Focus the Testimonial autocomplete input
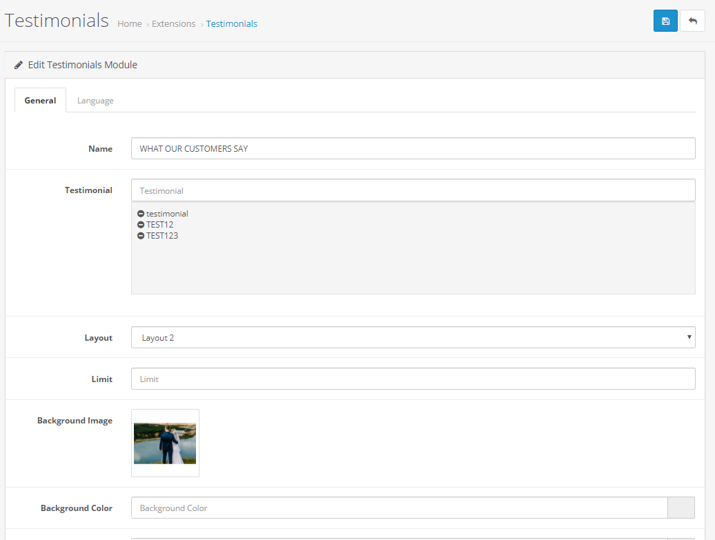This screenshot has height=540, width=715. tap(413, 190)
